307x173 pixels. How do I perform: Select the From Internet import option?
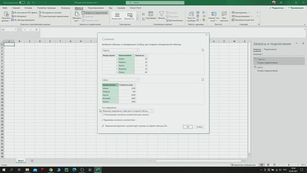coord(19,16)
